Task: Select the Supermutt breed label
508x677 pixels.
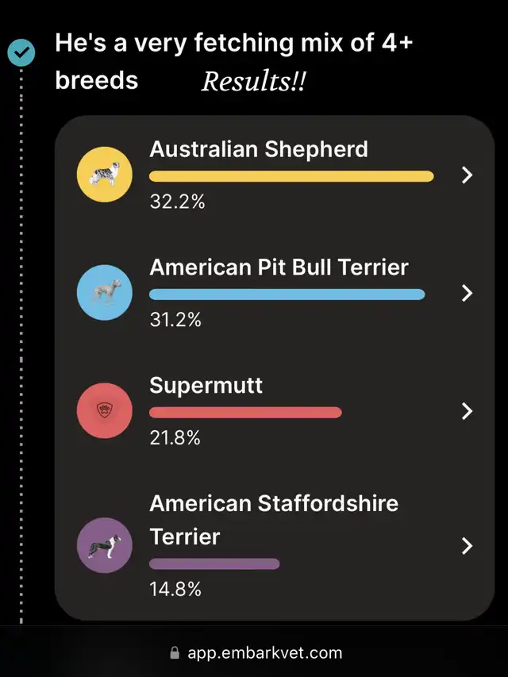Action: (x=206, y=386)
